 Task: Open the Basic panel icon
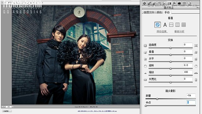144,3
